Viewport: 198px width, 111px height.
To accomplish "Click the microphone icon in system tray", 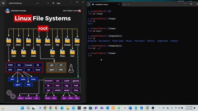I will pyautogui.click(x=172, y=108).
